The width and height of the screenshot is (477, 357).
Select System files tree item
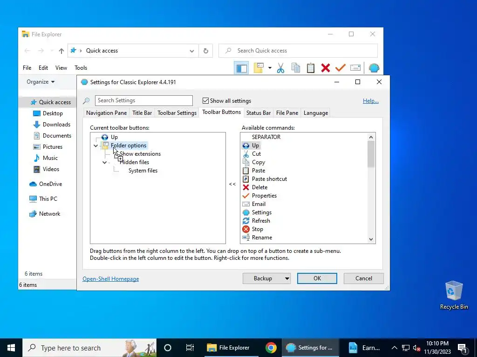pyautogui.click(x=143, y=171)
